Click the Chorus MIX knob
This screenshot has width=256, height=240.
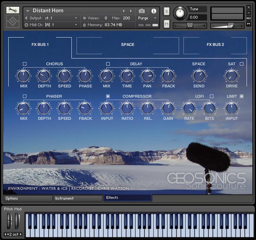[x=24, y=76]
